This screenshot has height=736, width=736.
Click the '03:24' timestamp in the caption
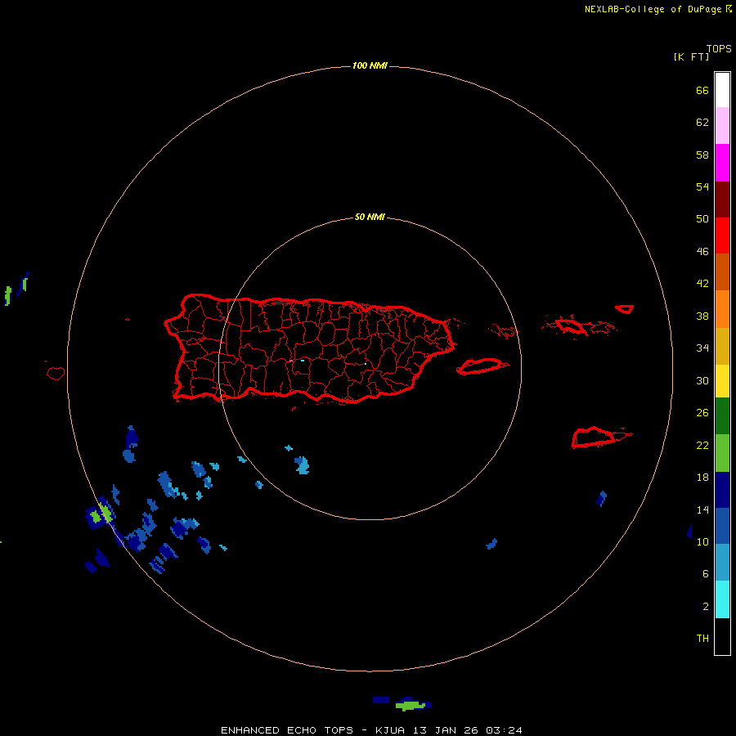pyautogui.click(x=504, y=730)
